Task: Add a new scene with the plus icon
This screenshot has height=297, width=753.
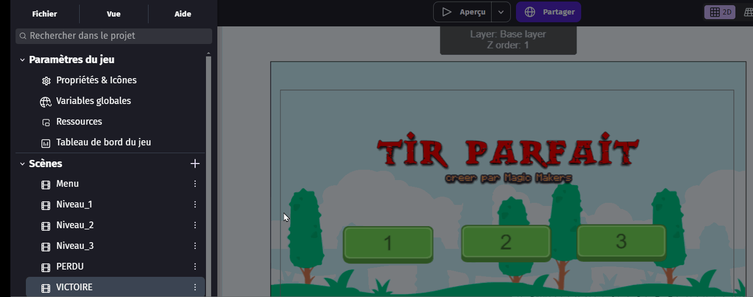Action: coord(195,164)
